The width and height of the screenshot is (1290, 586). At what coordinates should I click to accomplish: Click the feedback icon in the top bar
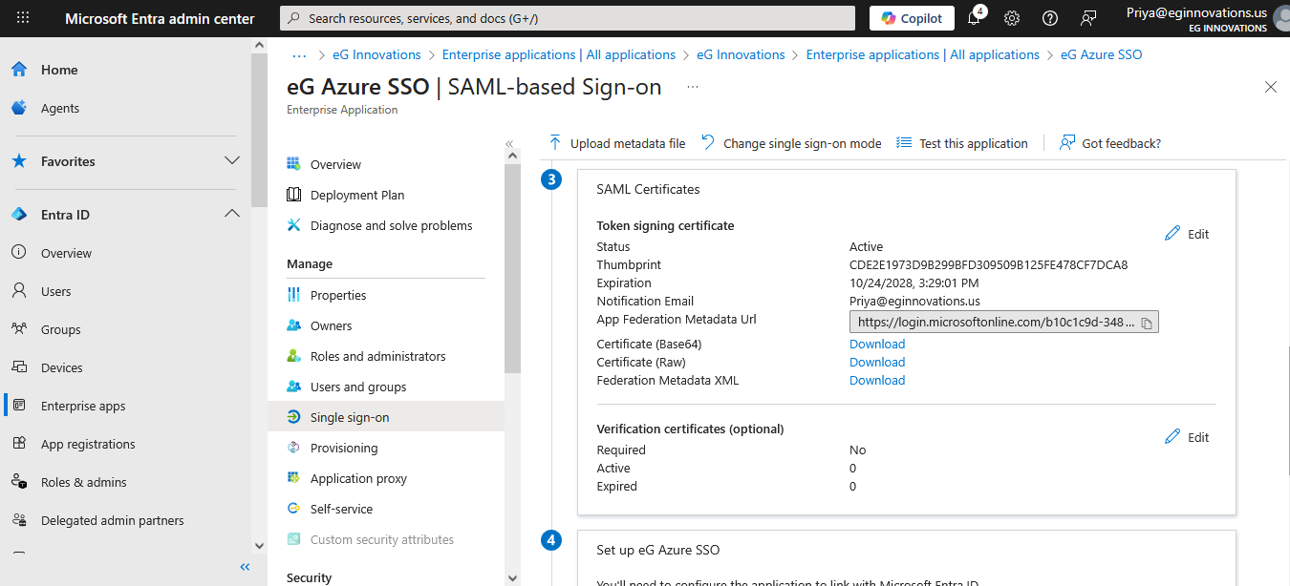pos(1088,18)
